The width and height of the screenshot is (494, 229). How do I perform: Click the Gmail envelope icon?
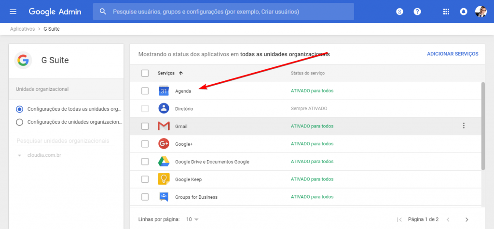coord(164,126)
